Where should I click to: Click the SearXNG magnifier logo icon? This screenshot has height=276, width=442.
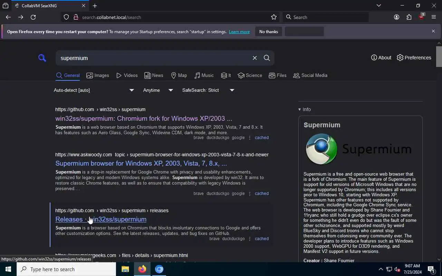tap(42, 58)
